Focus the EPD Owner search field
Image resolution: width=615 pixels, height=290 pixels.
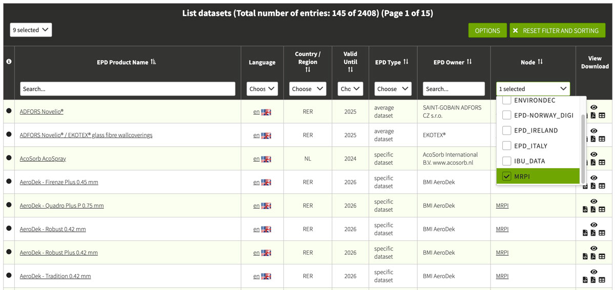click(x=454, y=88)
